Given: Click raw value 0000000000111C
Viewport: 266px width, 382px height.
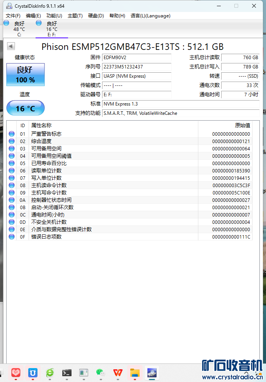Looking at the screenshot, I should pyautogui.click(x=231, y=237).
